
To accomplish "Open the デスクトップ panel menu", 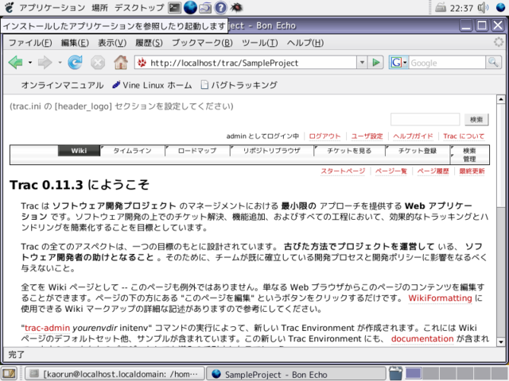I will click(139, 7).
